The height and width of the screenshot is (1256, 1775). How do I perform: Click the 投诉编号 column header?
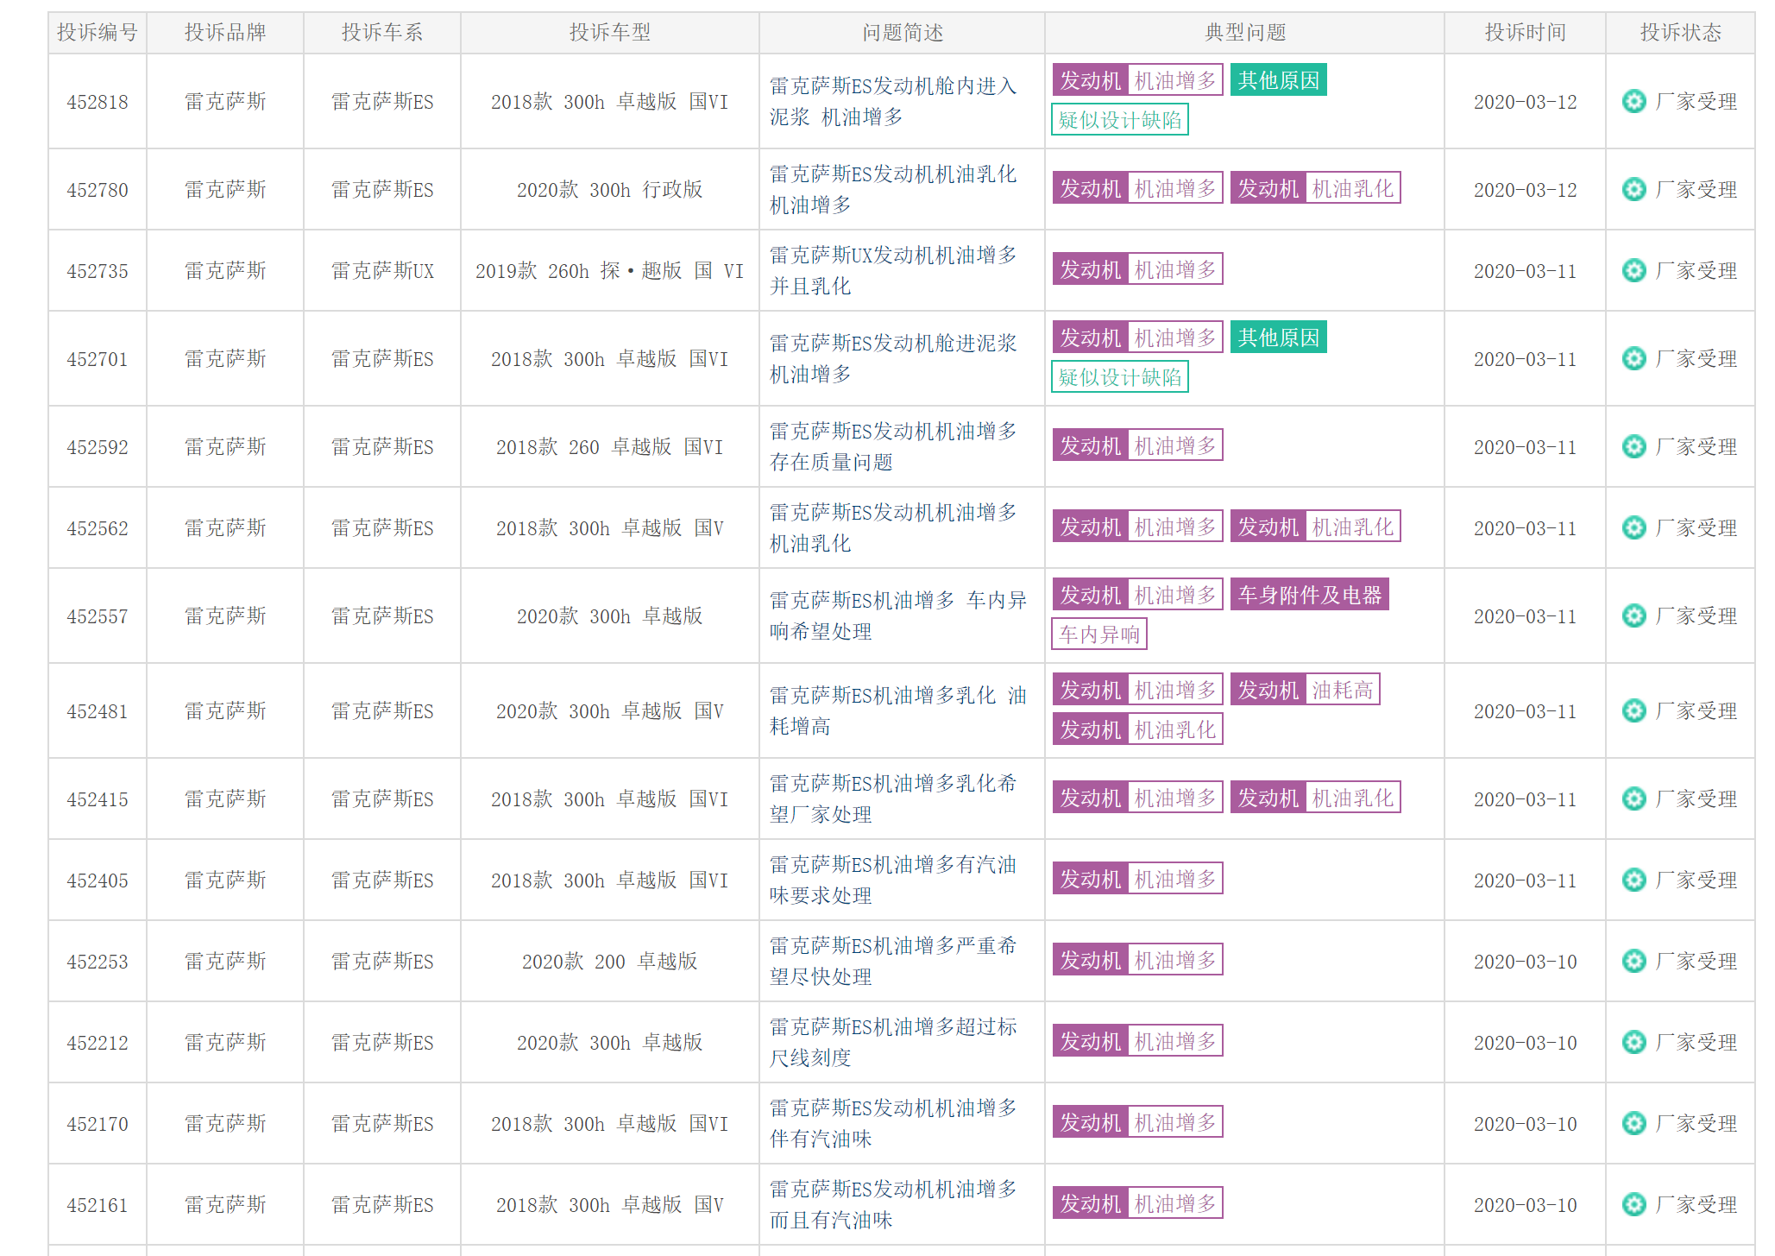click(x=98, y=33)
